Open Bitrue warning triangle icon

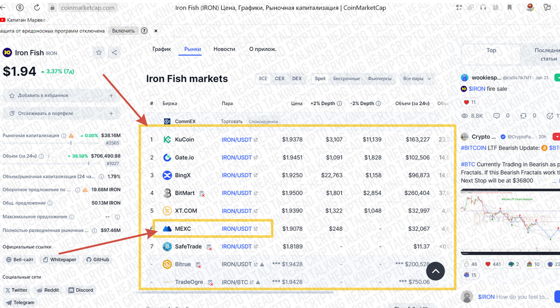[x=262, y=264]
